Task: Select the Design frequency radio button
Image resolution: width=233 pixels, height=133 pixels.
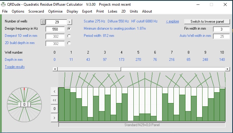Action: (x=69, y=29)
